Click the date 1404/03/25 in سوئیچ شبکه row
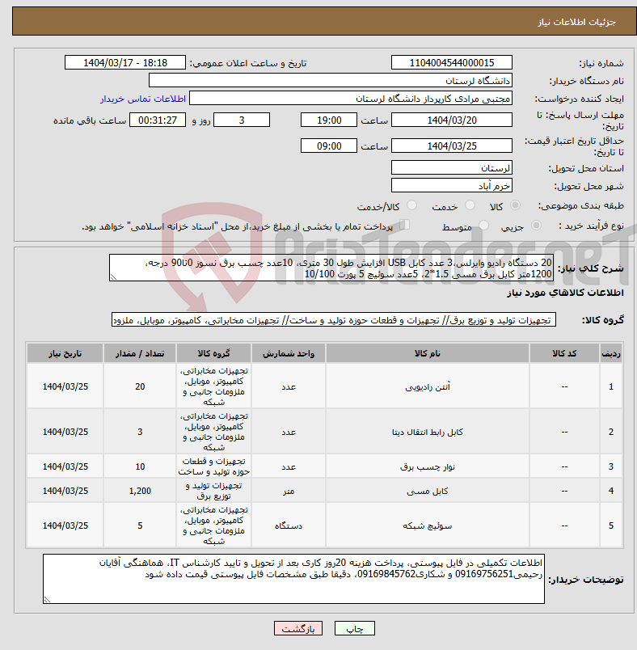Image resolution: width=637 pixels, height=650 pixels. click(65, 525)
